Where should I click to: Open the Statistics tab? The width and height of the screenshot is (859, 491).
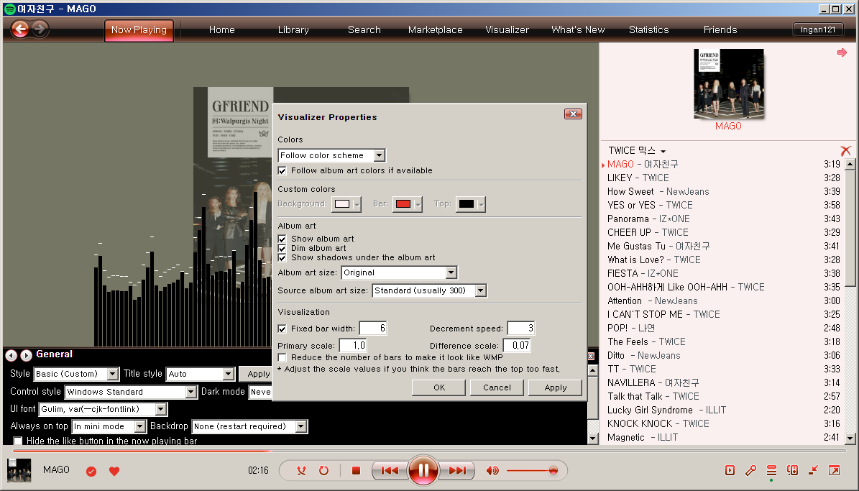point(648,30)
